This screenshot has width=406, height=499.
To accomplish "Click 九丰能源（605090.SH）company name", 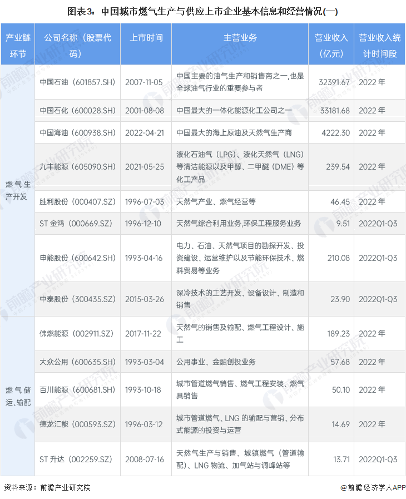I will pos(78,167).
